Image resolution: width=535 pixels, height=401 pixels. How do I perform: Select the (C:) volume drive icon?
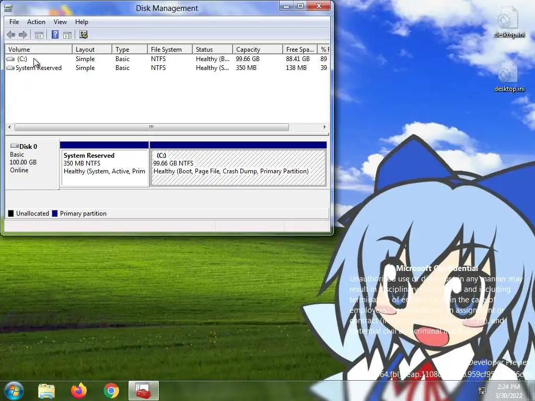point(10,59)
